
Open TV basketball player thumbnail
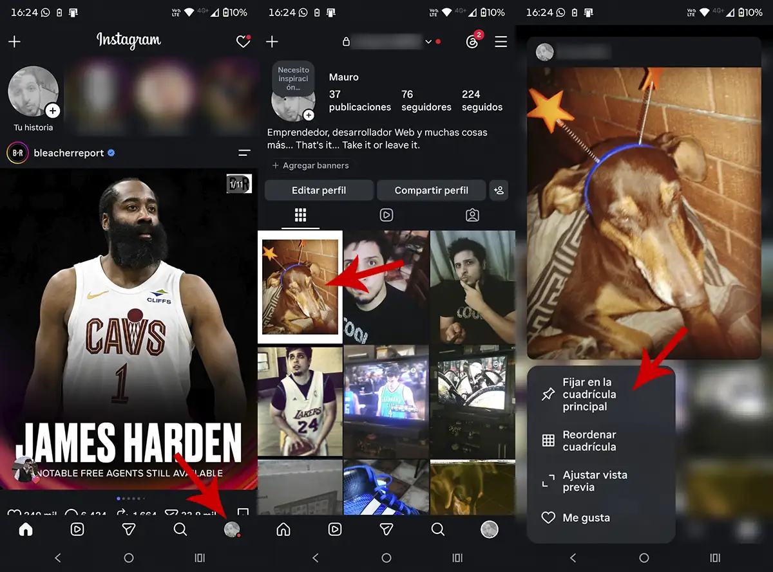tap(386, 401)
